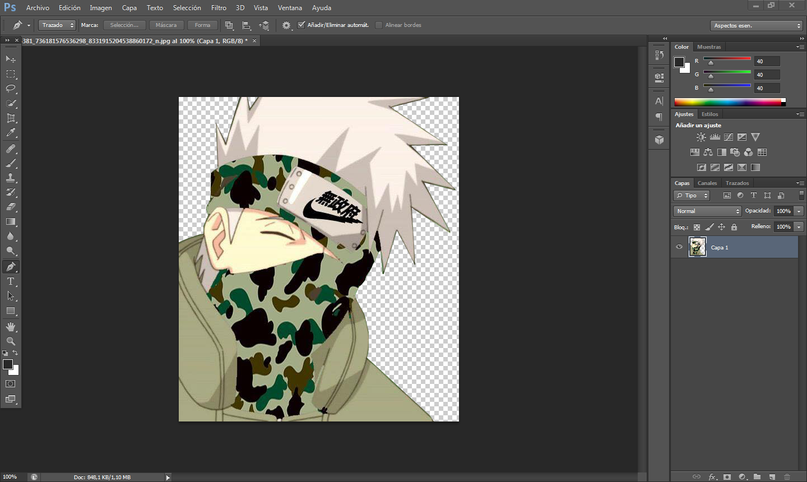Open the Opacidad dropdown arrow
The width and height of the screenshot is (807, 482).
799,211
